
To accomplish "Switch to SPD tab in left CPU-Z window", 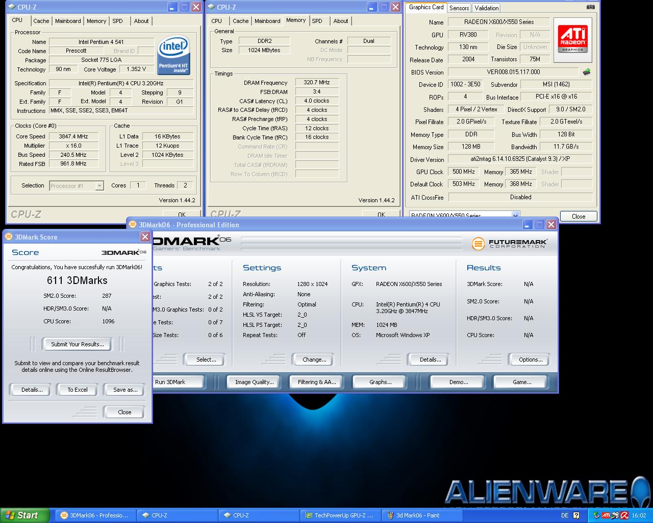I will pyautogui.click(x=118, y=21).
